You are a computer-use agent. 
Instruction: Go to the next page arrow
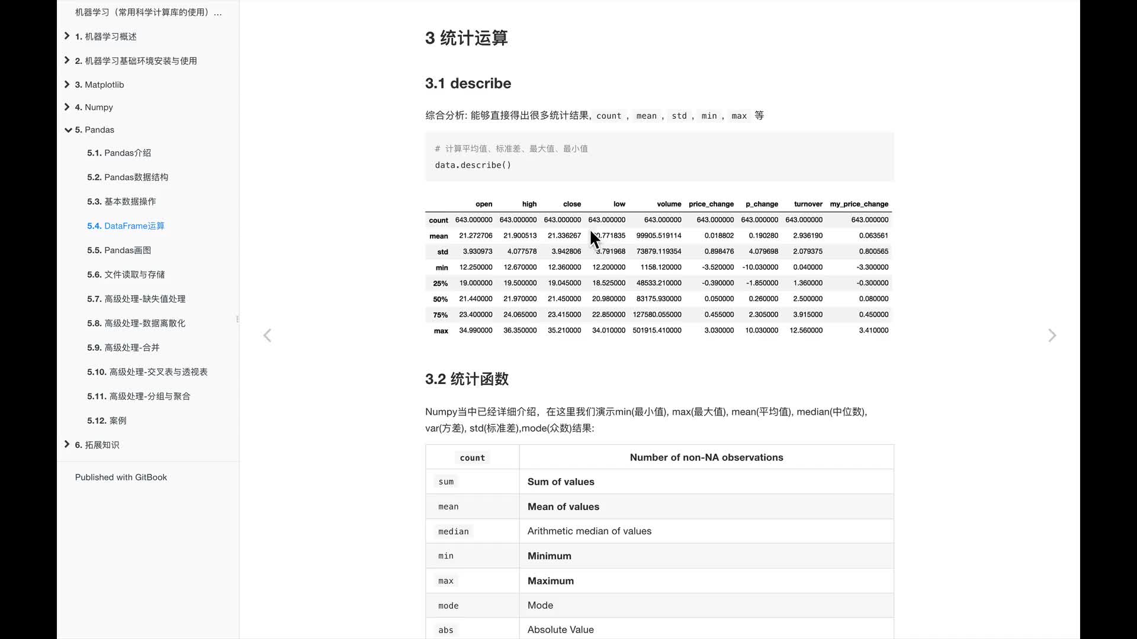1052,335
